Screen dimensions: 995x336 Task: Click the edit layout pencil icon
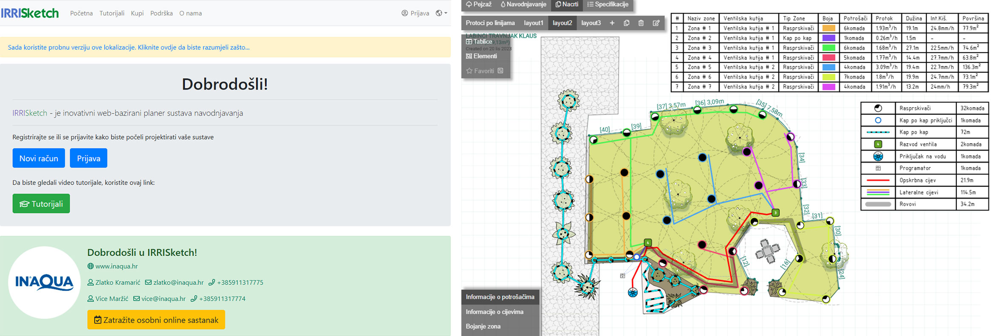pyautogui.click(x=656, y=23)
